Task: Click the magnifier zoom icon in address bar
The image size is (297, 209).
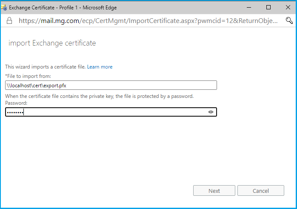Action: click(289, 20)
